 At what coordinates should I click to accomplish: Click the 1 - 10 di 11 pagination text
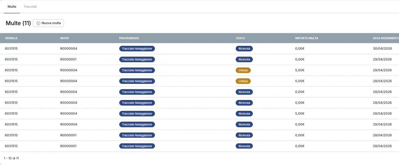tap(11, 158)
